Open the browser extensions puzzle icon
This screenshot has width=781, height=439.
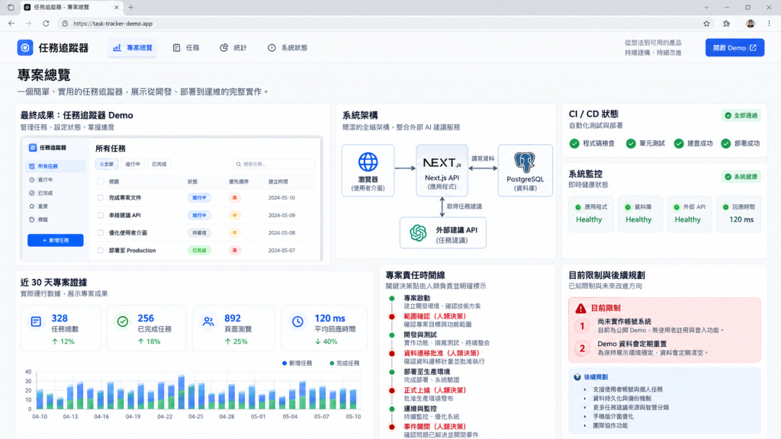727,24
